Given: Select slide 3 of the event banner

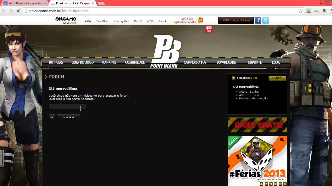Looking at the screenshot, I should tap(271, 184).
